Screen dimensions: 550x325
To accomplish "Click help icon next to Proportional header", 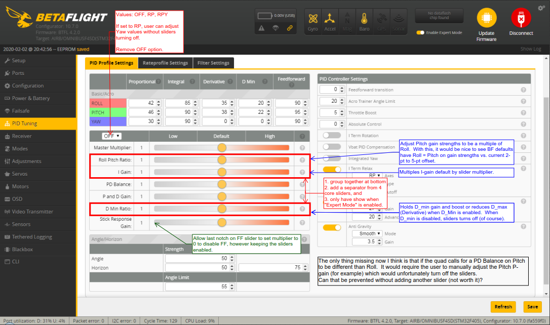I will click(x=159, y=82).
